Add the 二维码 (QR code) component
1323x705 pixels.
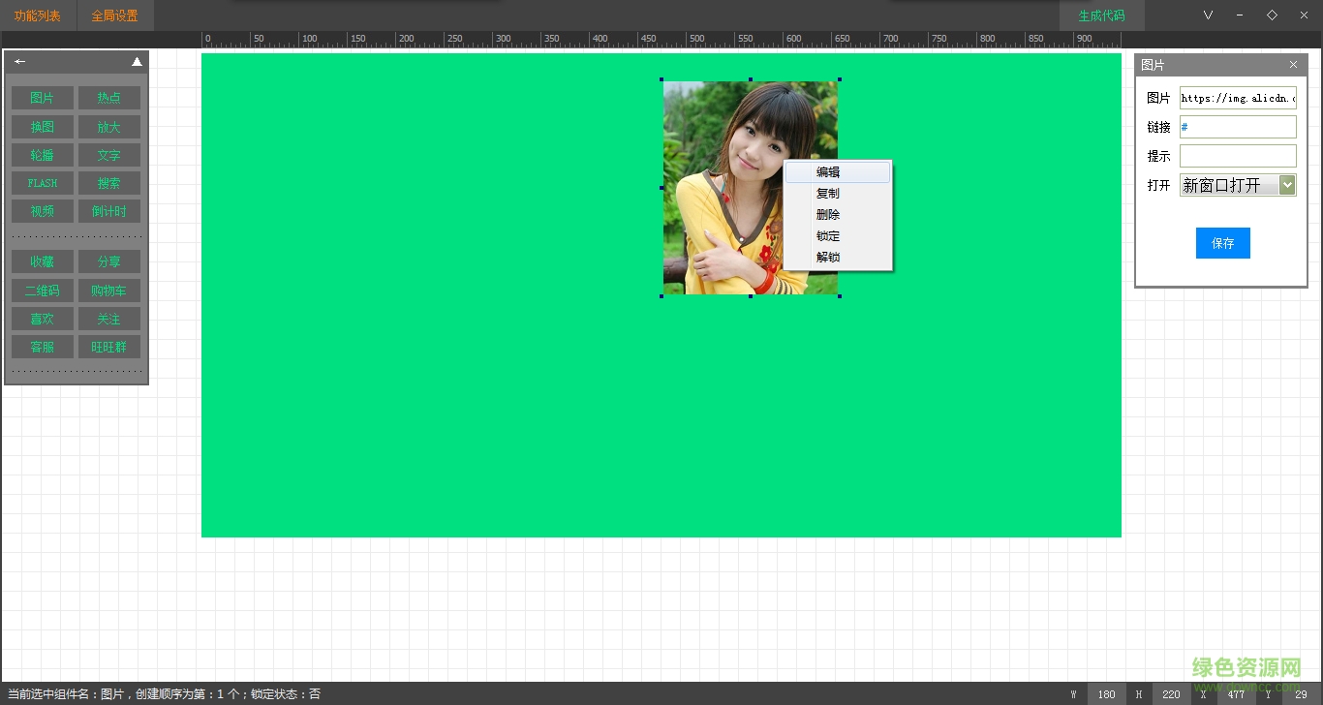pyautogui.click(x=43, y=291)
